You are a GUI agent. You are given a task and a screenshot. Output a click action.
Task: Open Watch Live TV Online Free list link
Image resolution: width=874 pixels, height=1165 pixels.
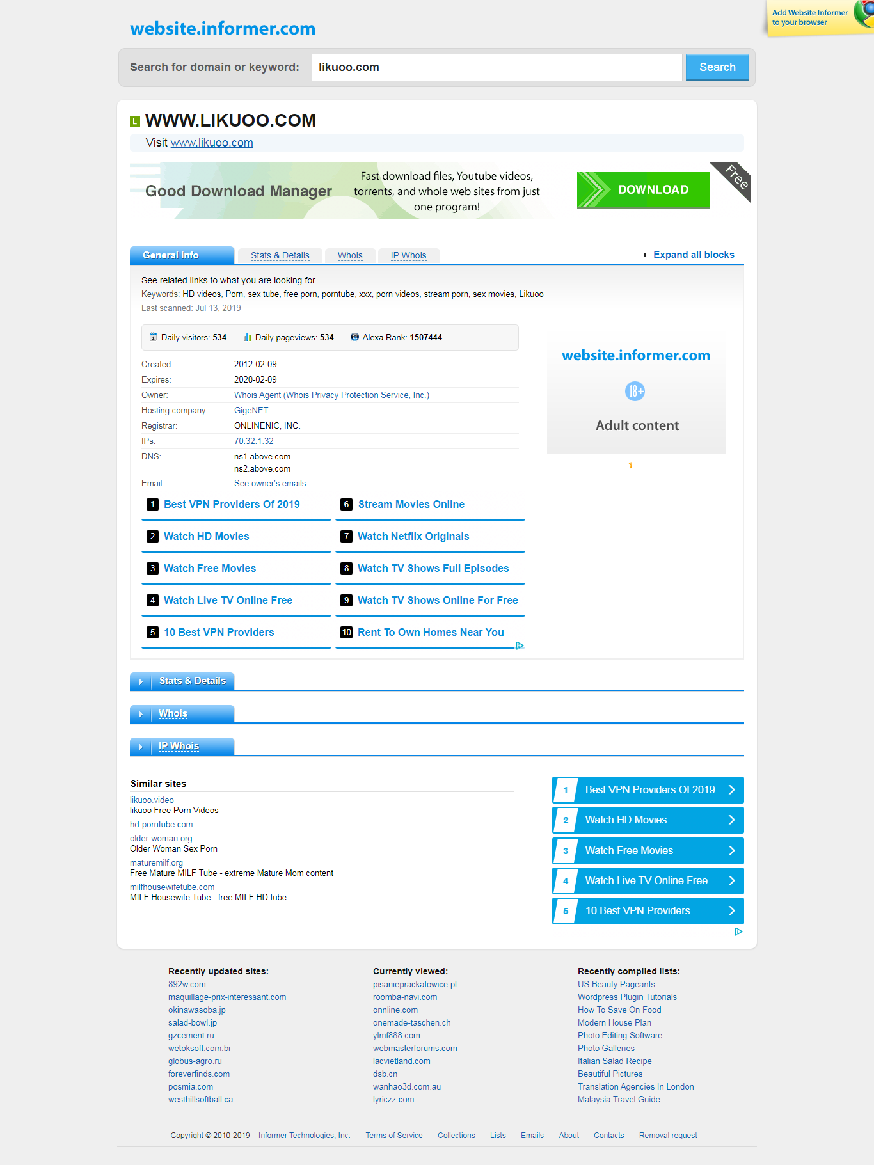[x=228, y=600]
